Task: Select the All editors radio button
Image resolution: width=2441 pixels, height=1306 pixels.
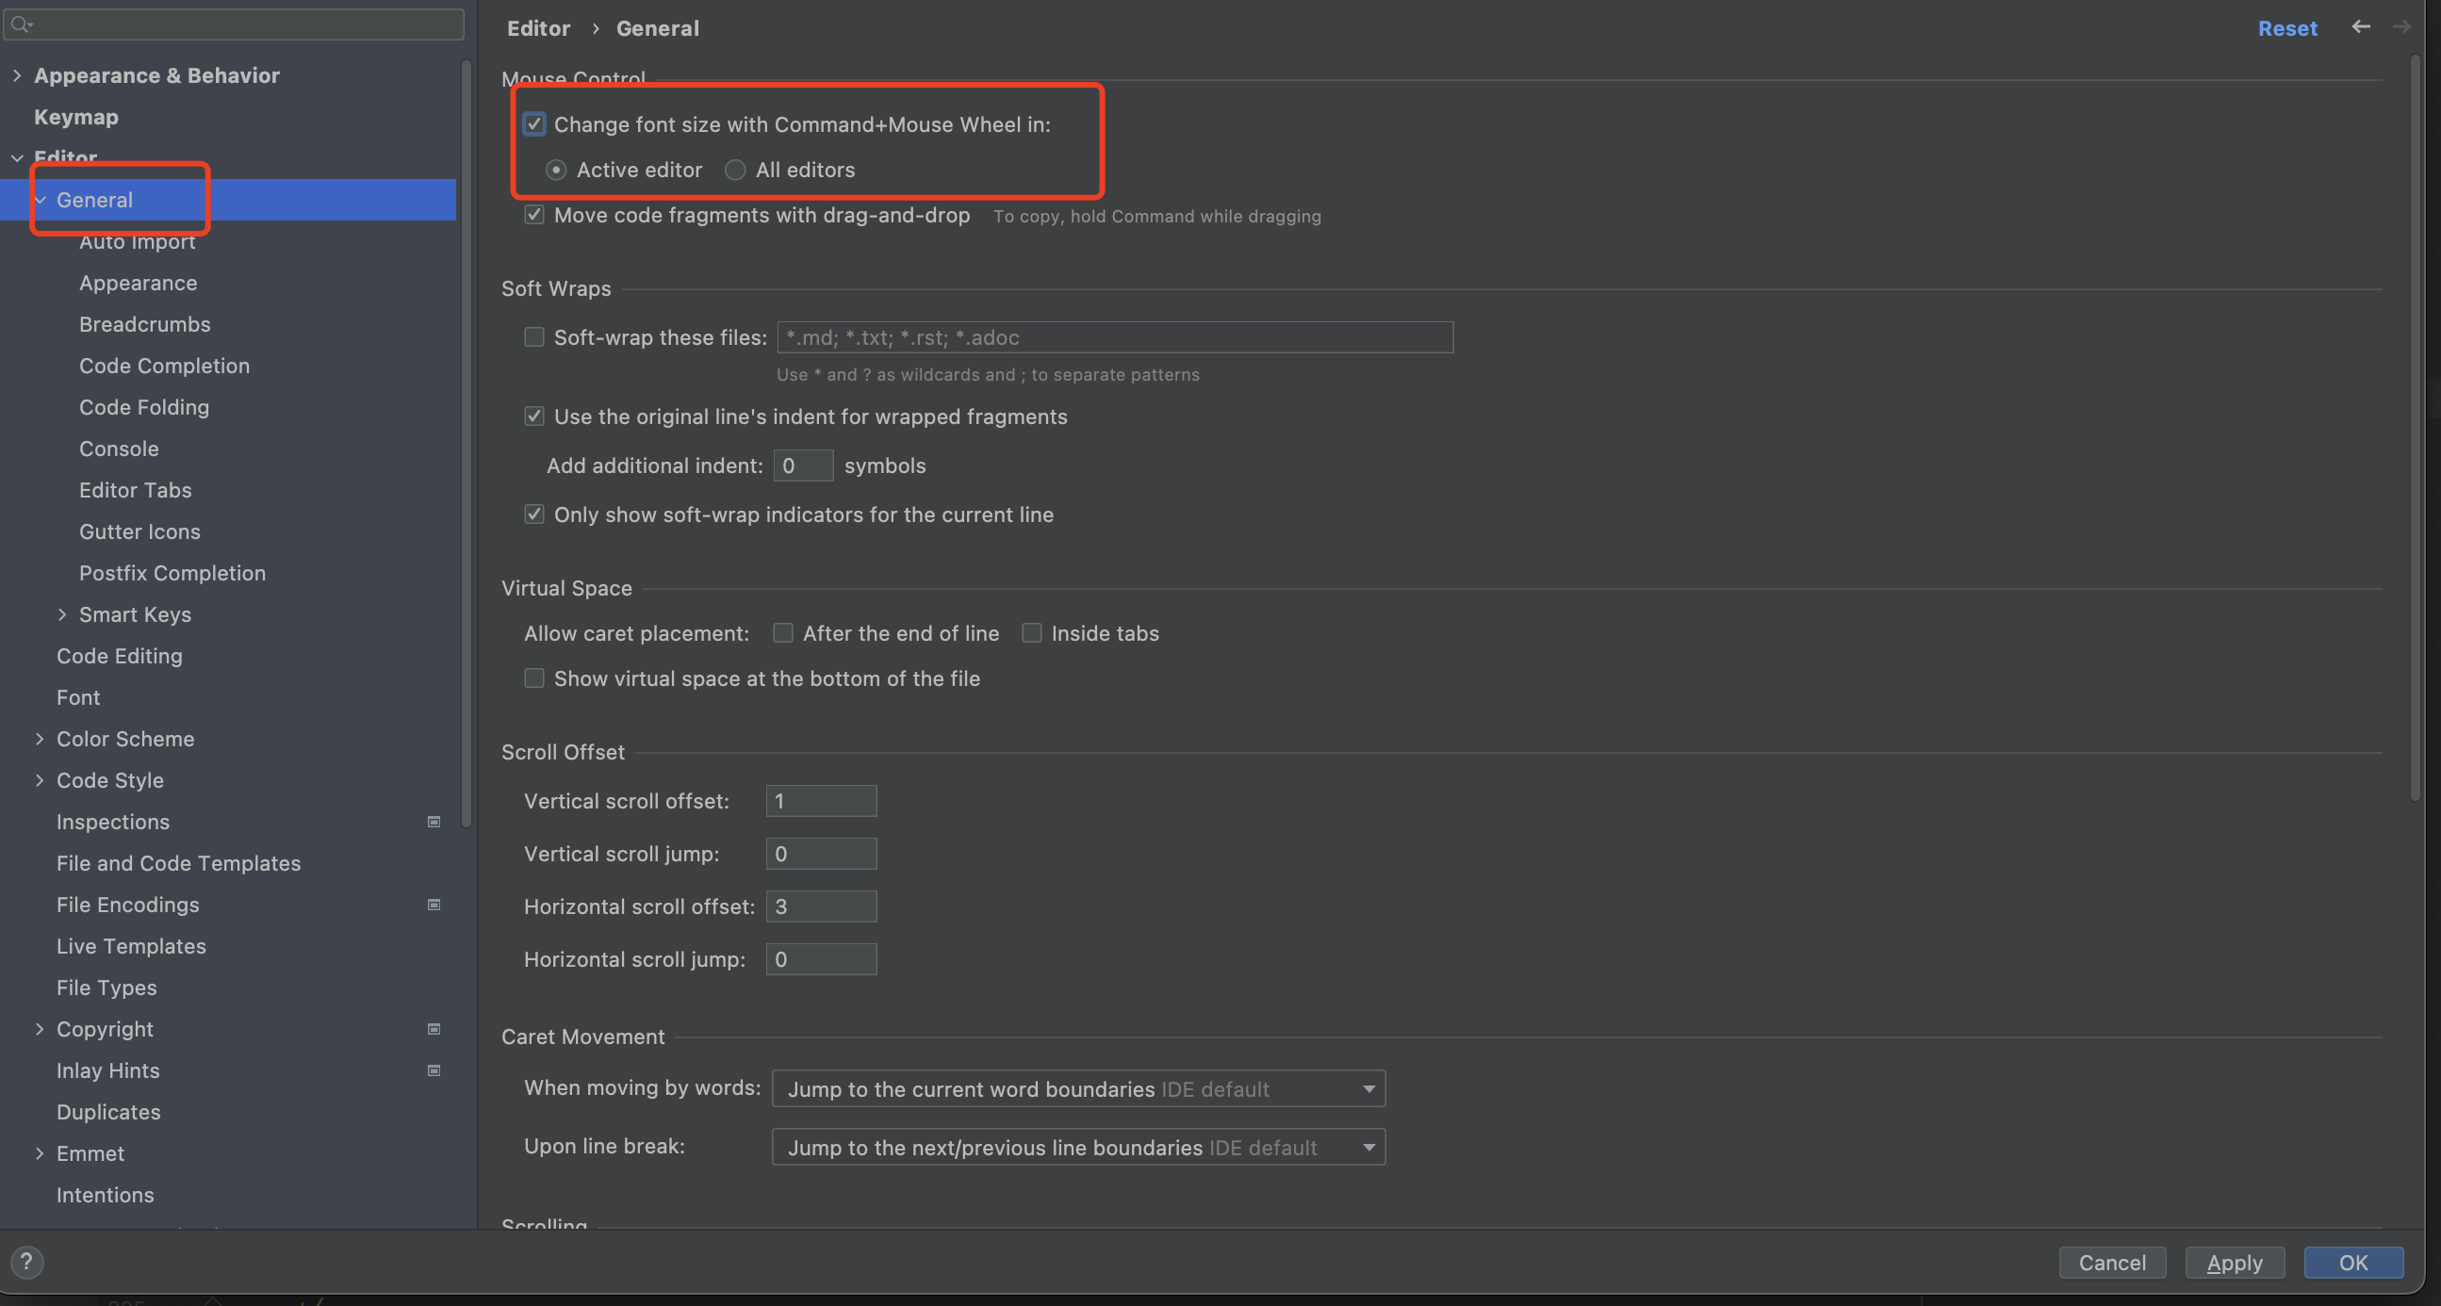Action: (735, 170)
